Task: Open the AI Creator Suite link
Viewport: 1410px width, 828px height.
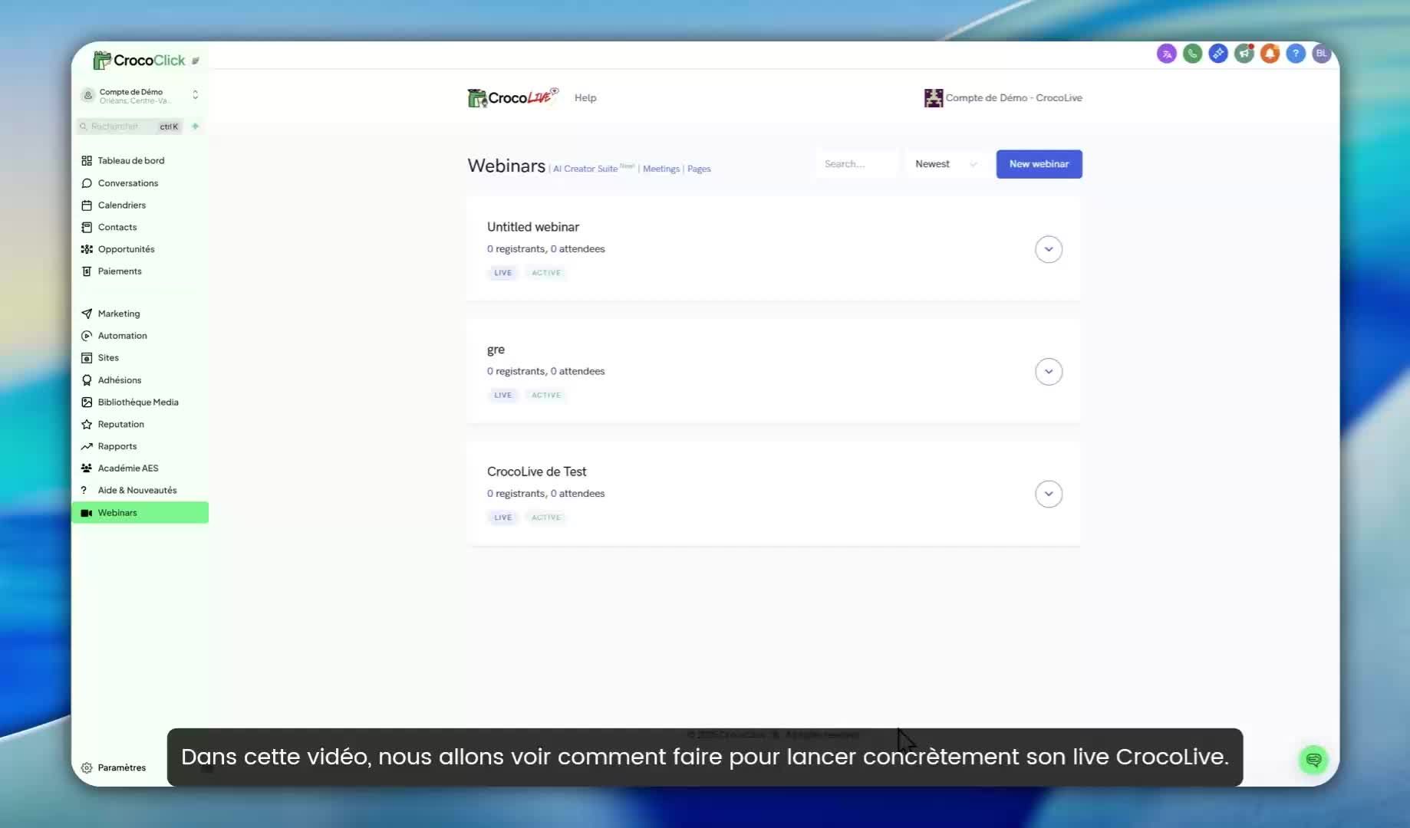Action: [x=585, y=169]
